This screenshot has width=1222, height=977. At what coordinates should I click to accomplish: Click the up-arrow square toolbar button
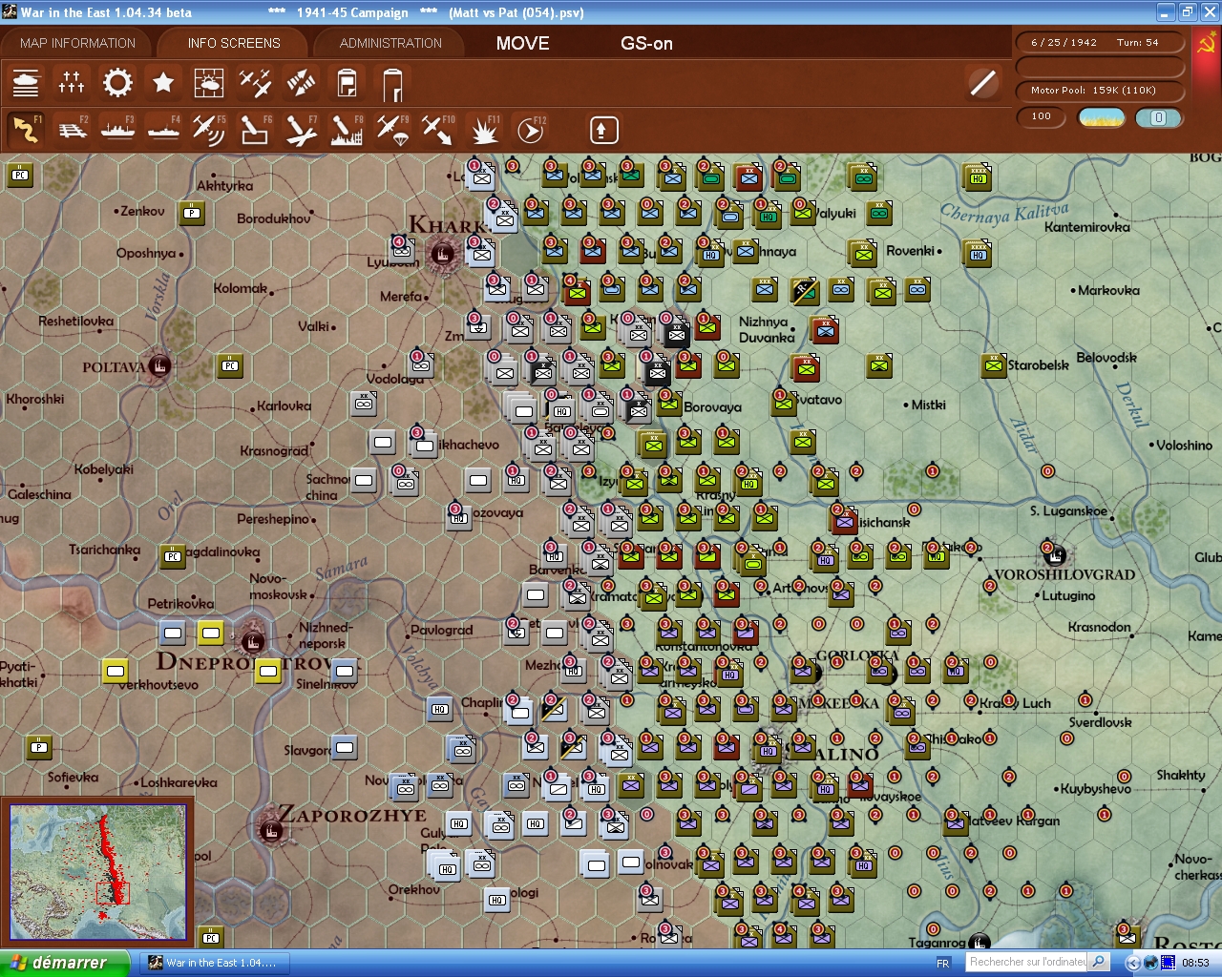coord(603,130)
